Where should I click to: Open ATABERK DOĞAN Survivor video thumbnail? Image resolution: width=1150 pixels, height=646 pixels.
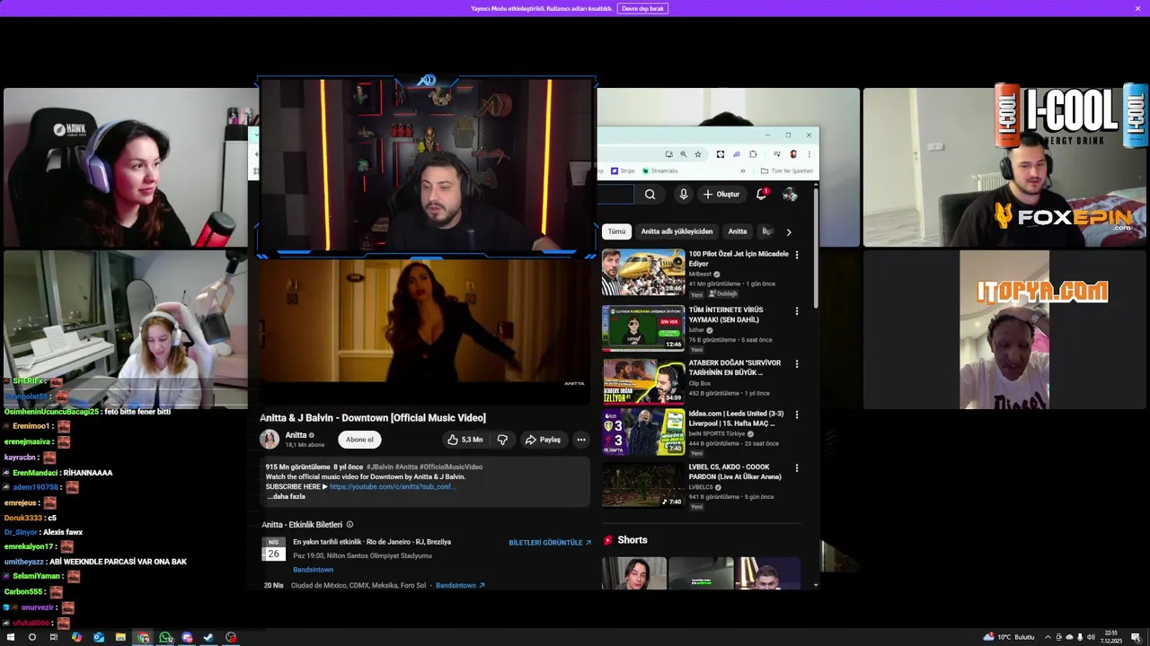point(643,381)
